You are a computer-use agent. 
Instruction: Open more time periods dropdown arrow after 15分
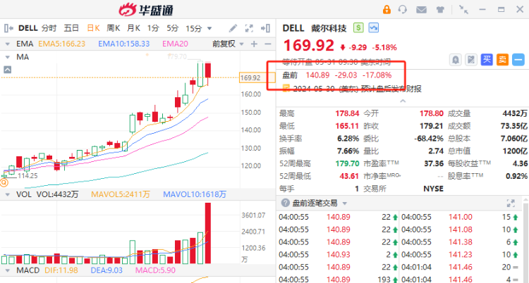pos(209,28)
